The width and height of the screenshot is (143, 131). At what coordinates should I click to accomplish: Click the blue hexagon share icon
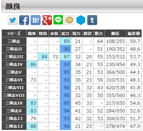point(81,20)
